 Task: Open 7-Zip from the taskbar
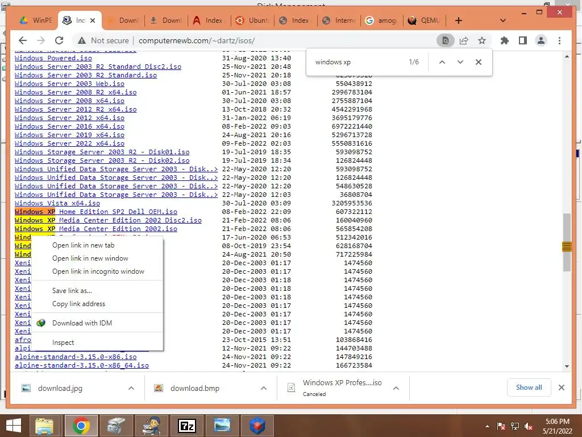coord(186,426)
